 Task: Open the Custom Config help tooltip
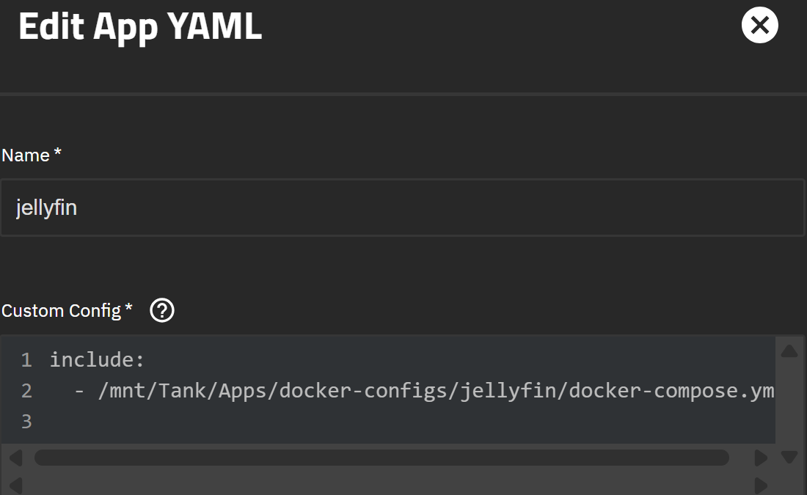click(161, 311)
